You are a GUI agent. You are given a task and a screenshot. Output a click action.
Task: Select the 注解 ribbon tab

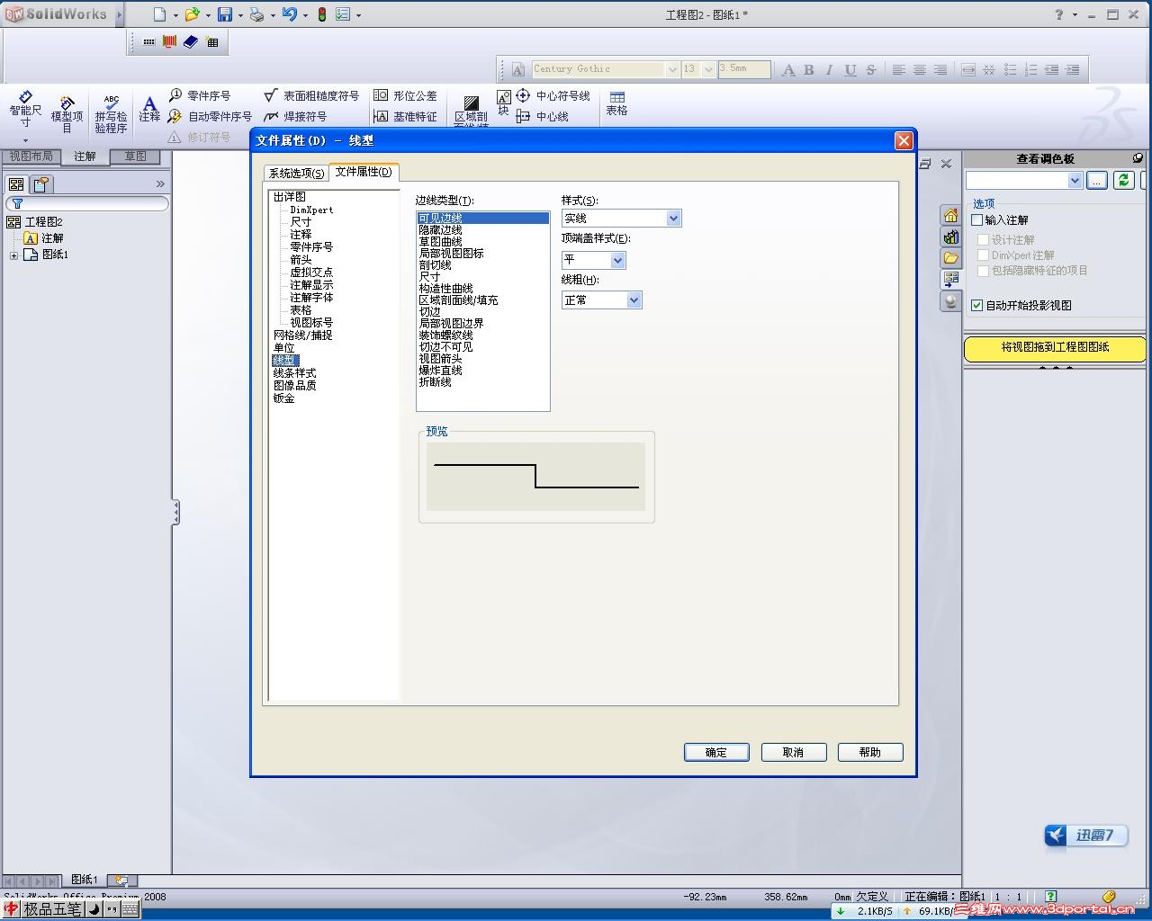pyautogui.click(x=85, y=156)
